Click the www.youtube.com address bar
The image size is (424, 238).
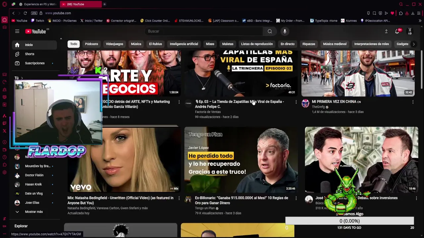coord(58,13)
